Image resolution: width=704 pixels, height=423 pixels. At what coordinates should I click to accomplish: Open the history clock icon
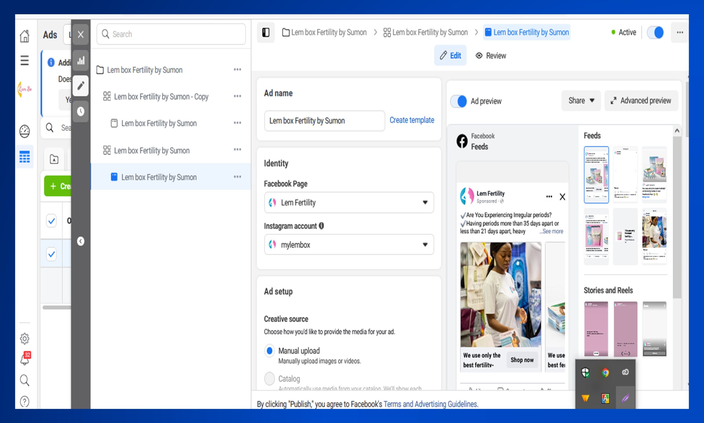tap(81, 111)
